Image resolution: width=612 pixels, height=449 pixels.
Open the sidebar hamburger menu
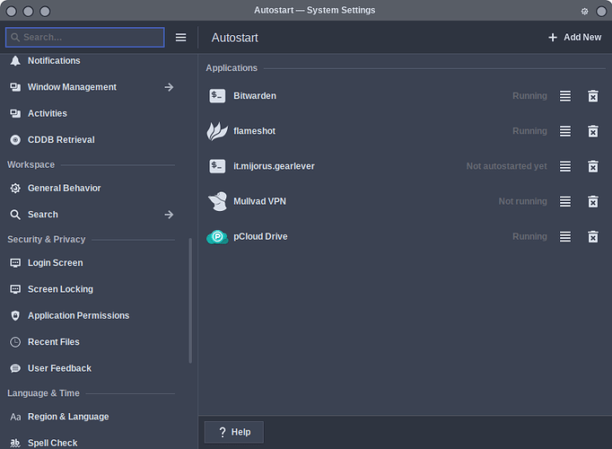tap(180, 38)
